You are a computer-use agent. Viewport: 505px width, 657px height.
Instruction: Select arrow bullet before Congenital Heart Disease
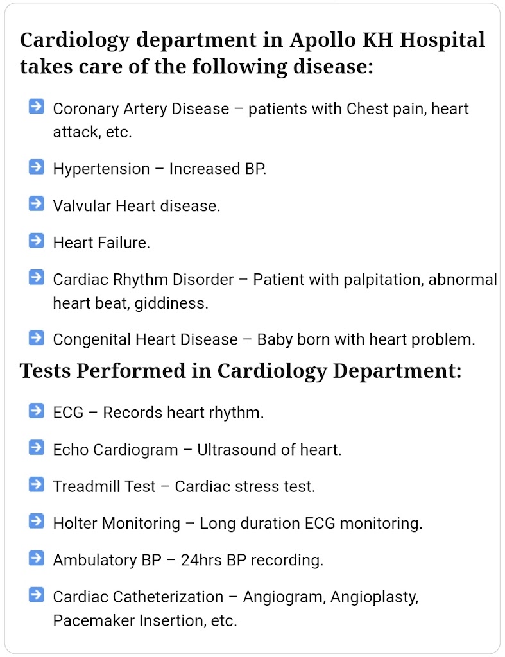(x=37, y=338)
